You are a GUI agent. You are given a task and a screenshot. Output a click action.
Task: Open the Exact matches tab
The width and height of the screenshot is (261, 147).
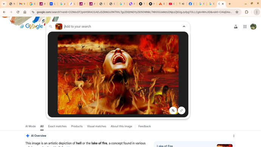tap(57, 126)
